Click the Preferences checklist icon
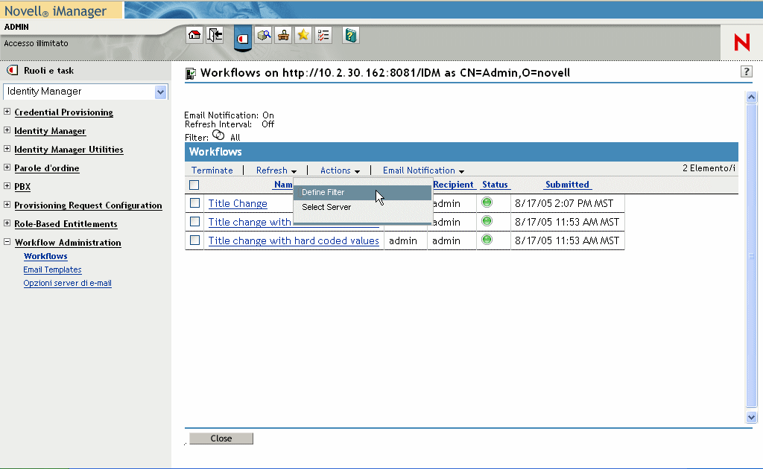 (x=323, y=35)
